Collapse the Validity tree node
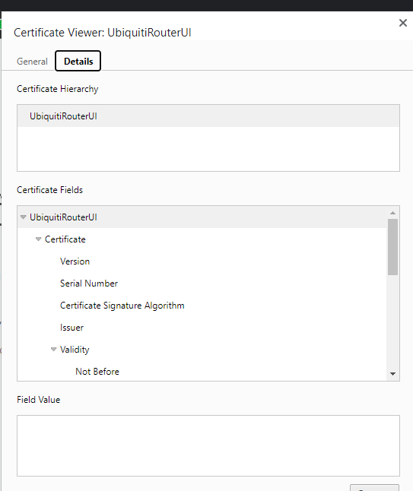This screenshot has width=413, height=491. coord(53,350)
